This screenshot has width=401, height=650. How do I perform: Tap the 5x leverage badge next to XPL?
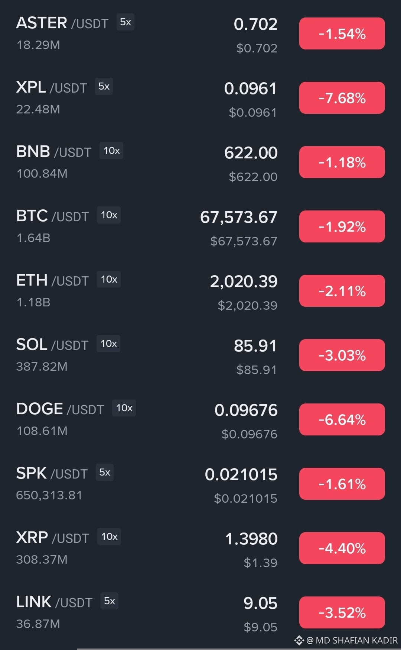(104, 87)
